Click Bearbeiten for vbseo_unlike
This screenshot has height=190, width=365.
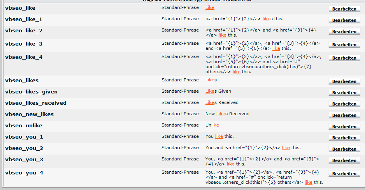click(x=344, y=127)
